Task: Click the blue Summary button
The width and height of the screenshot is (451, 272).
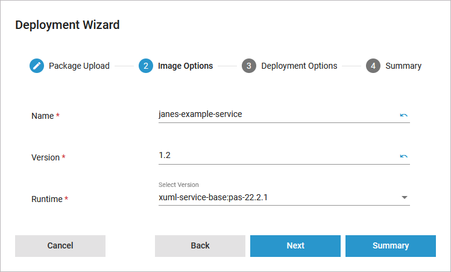Action: tap(391, 245)
